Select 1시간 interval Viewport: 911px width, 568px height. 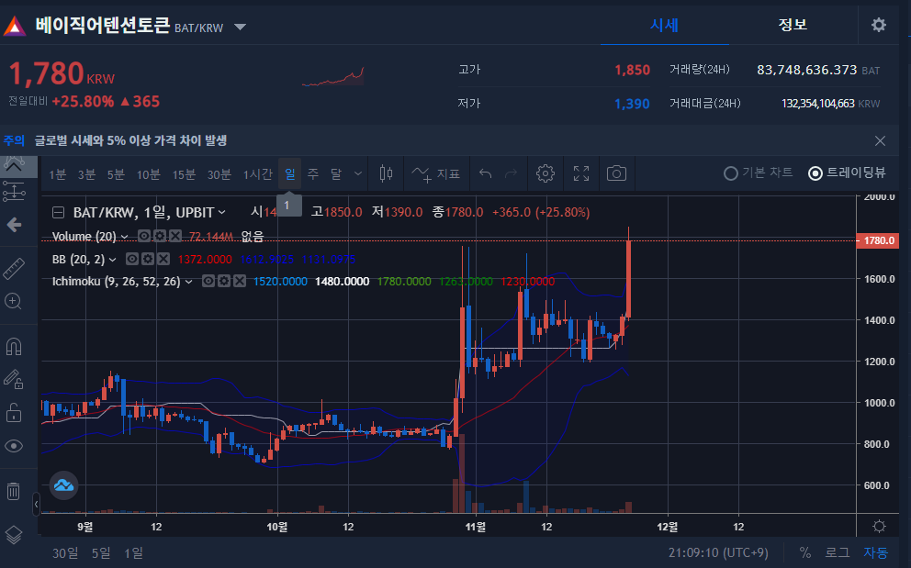point(257,174)
